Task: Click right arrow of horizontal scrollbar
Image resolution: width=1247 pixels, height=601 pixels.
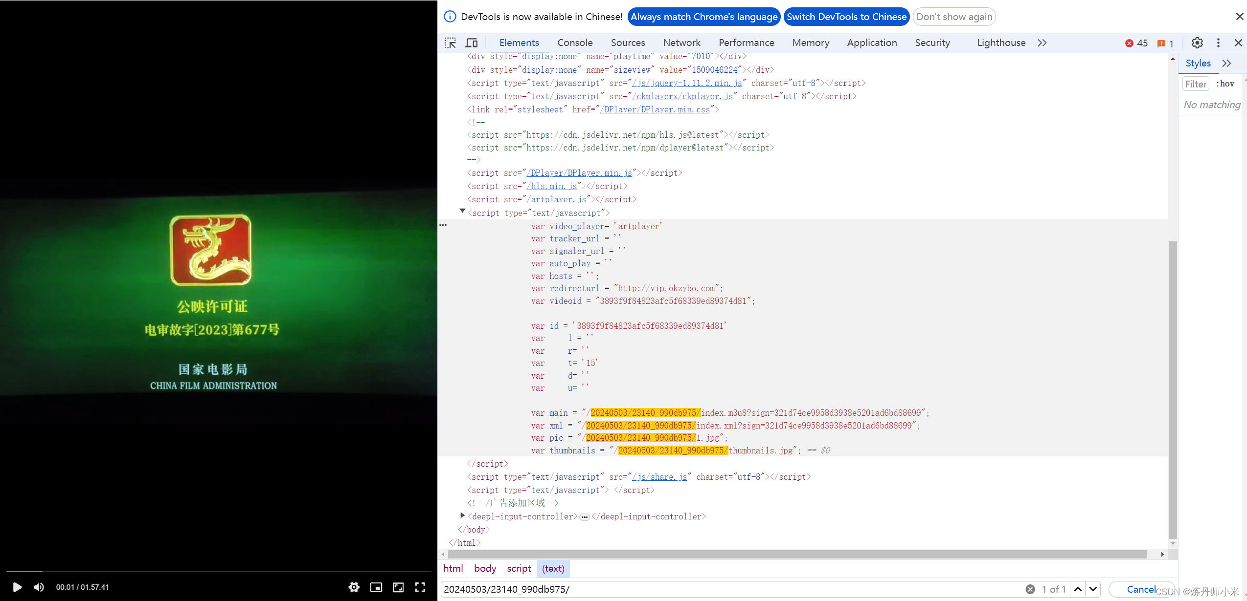Action: [x=1162, y=554]
